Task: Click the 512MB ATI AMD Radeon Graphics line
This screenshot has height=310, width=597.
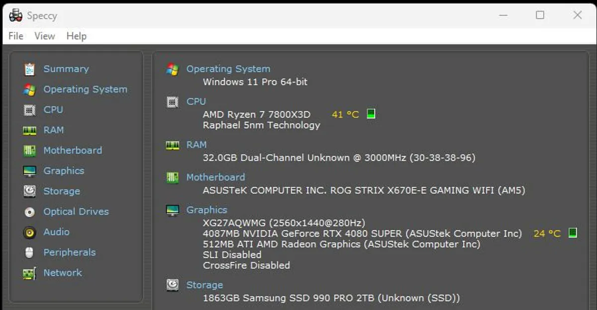Action: (x=341, y=244)
